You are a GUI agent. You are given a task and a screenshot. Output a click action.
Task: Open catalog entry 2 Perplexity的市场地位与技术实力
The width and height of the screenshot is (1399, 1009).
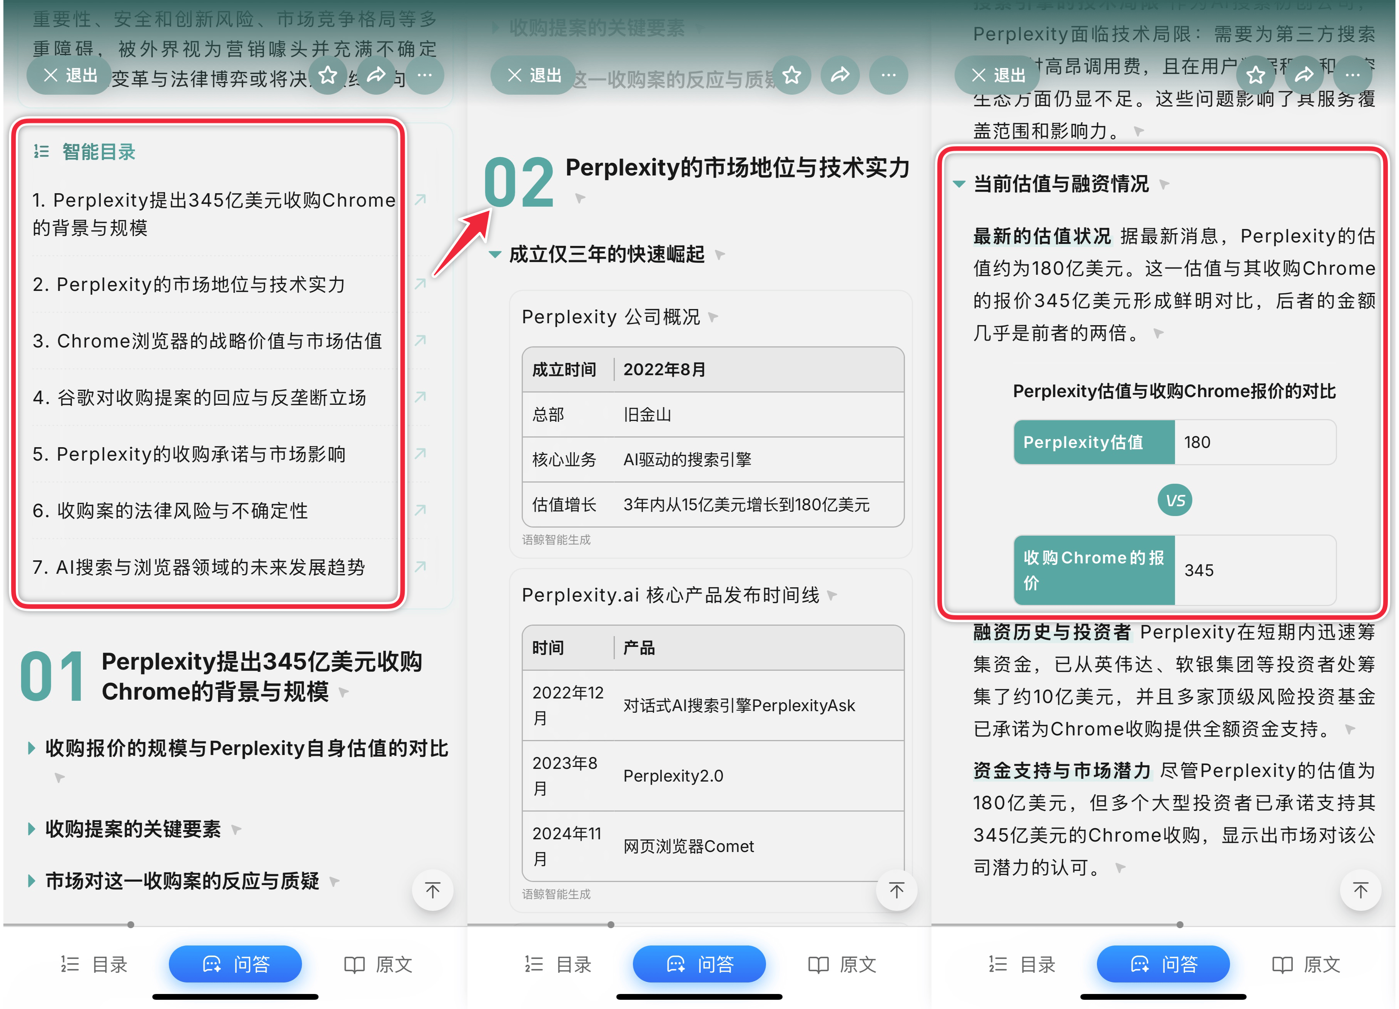(189, 284)
